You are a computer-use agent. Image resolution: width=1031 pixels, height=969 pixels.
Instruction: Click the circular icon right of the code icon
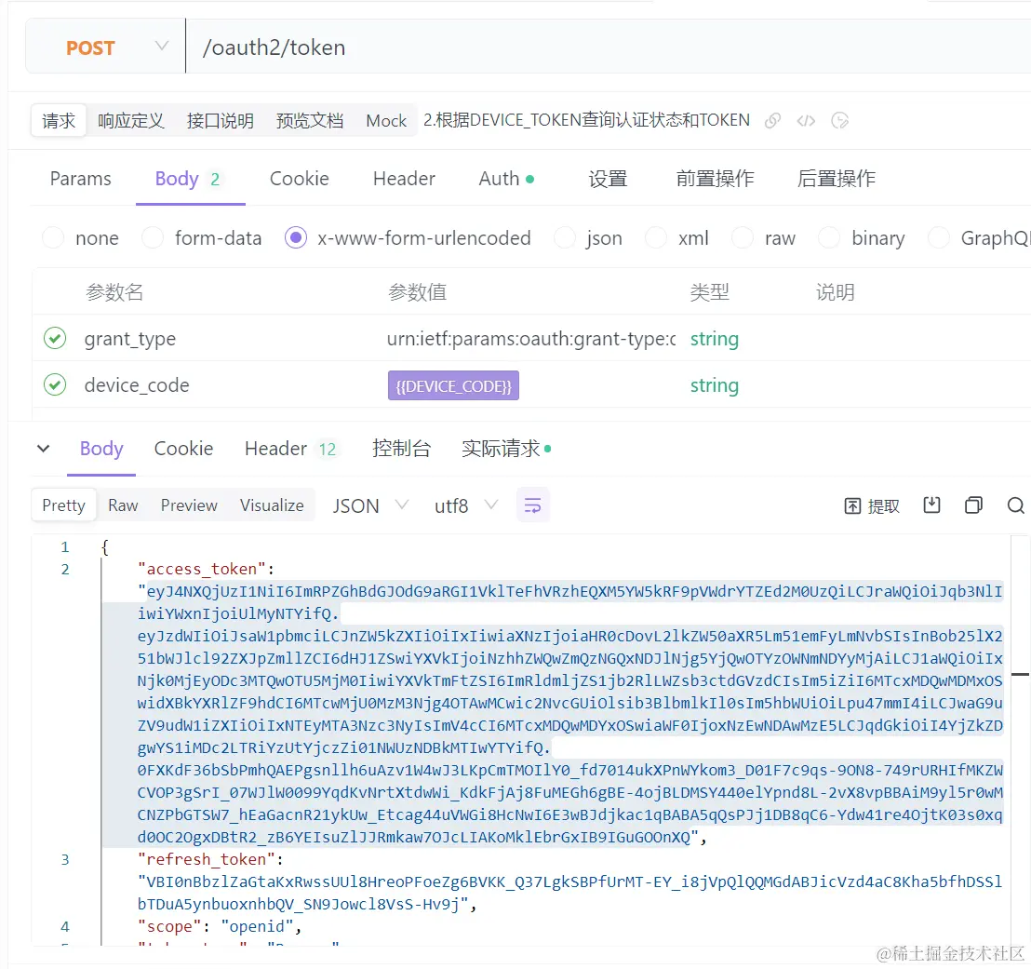[x=839, y=120]
